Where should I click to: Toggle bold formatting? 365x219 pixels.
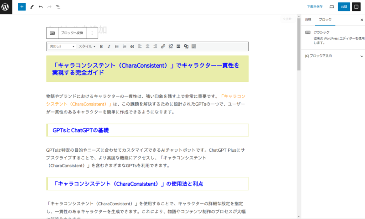[x=101, y=47]
